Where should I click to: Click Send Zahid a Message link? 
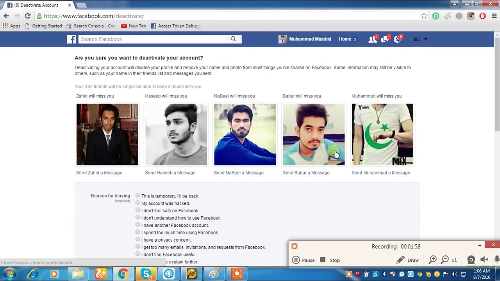(x=99, y=173)
